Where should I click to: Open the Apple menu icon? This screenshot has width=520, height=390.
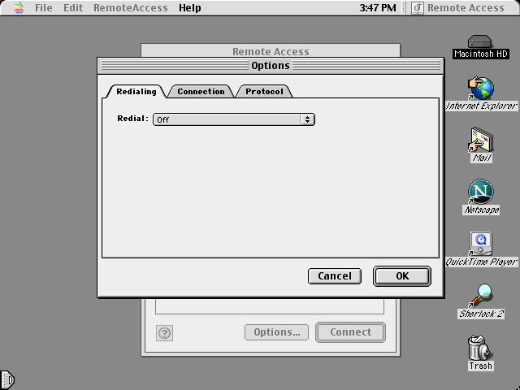tap(19, 7)
